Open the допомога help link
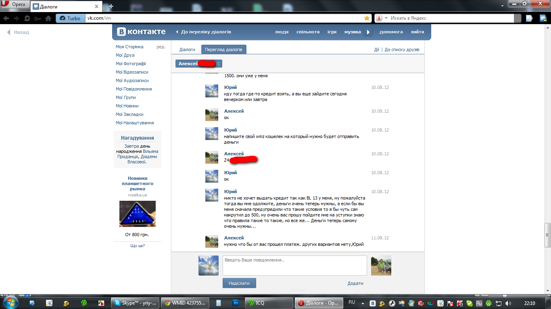This screenshot has width=551, height=309. coord(391,32)
